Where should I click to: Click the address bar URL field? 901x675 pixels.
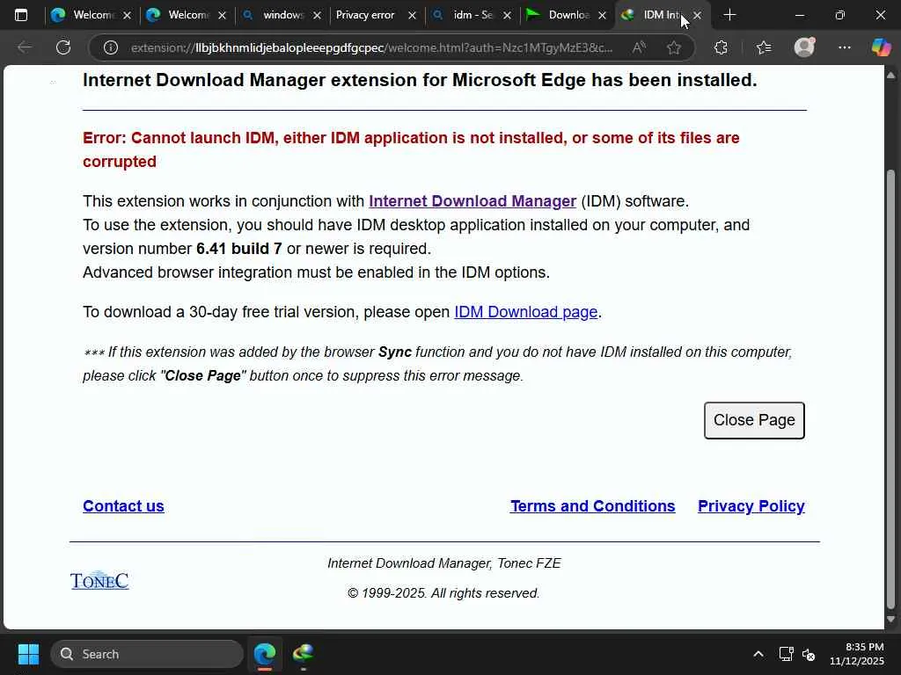point(370,47)
